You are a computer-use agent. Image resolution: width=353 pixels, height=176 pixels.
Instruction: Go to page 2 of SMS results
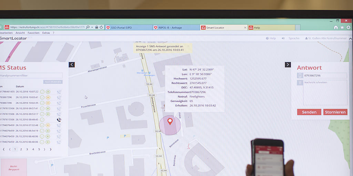click(x=21, y=149)
